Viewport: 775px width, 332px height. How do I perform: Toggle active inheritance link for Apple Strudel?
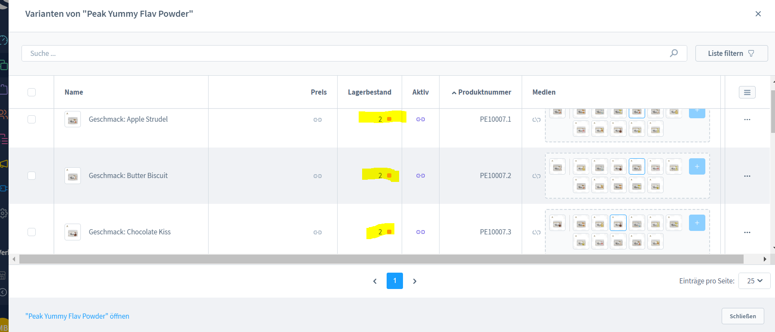coord(421,119)
